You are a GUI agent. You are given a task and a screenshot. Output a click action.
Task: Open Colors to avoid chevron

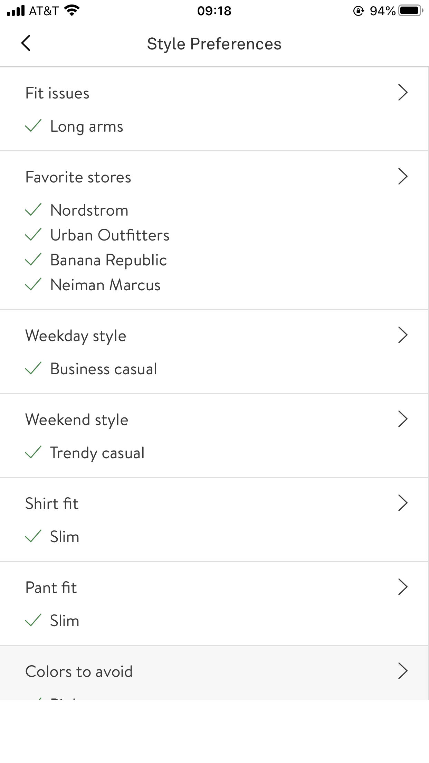tap(403, 671)
